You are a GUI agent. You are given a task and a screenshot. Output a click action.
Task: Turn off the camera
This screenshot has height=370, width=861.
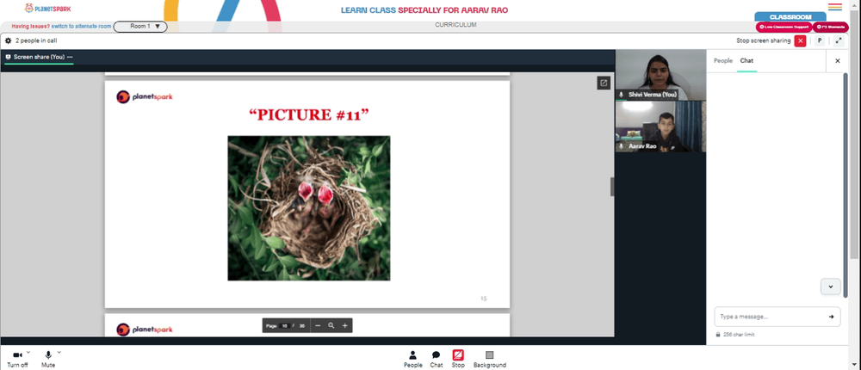pyautogui.click(x=17, y=359)
